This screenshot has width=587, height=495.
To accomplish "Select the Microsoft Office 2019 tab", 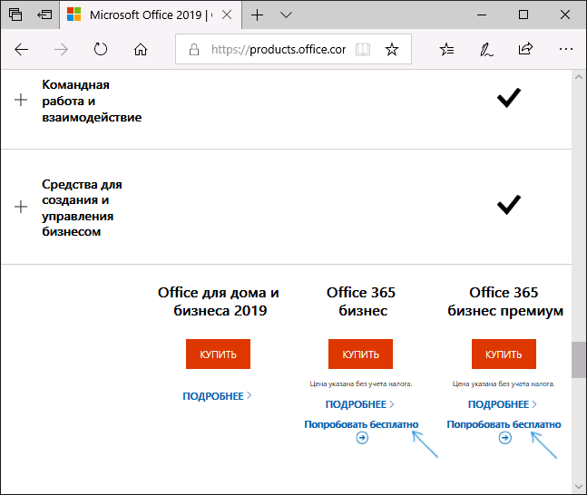I will point(151,15).
